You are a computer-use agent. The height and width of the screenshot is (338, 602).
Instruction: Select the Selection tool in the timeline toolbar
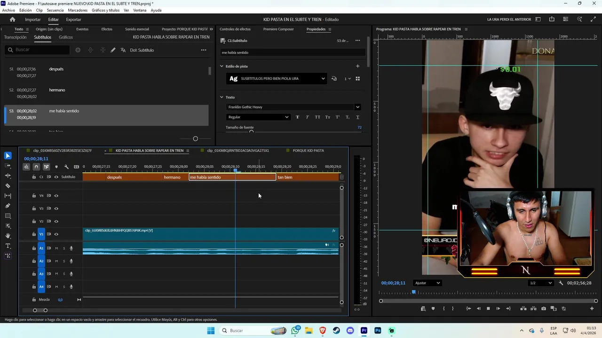tap(8, 156)
